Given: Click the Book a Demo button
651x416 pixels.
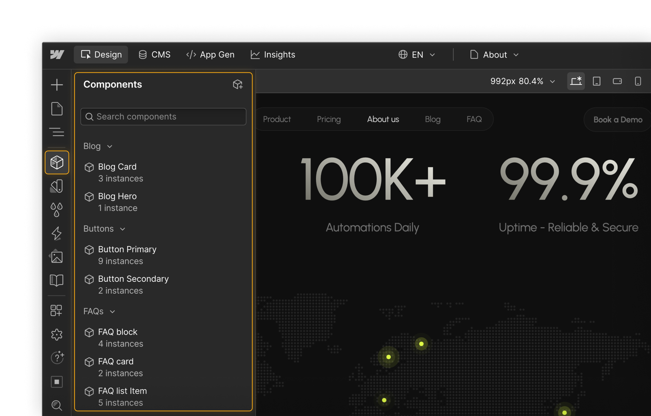Looking at the screenshot, I should [x=617, y=120].
